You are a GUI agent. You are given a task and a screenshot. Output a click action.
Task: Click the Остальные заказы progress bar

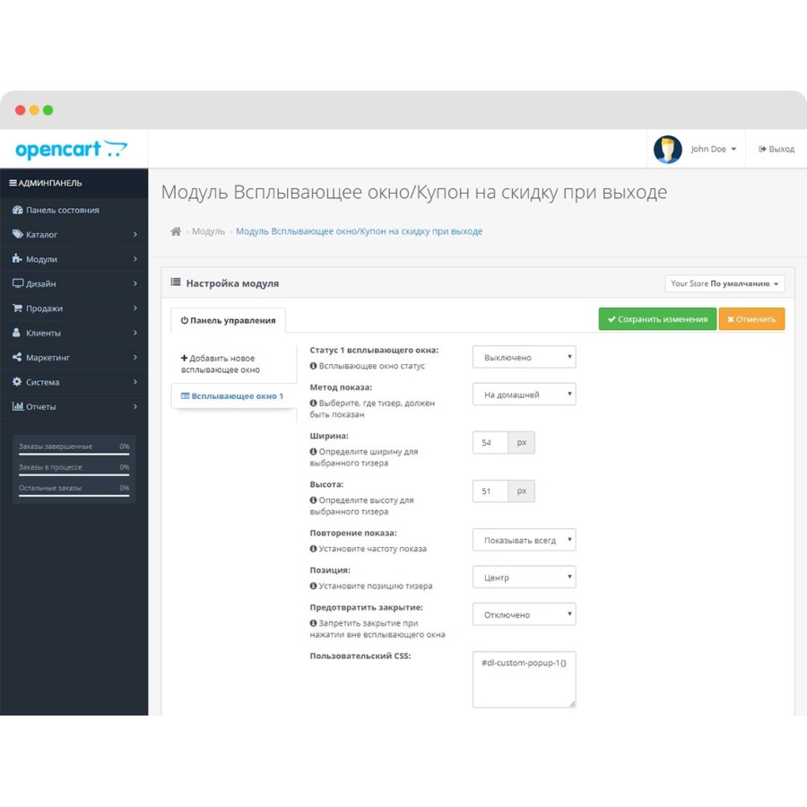(x=74, y=496)
